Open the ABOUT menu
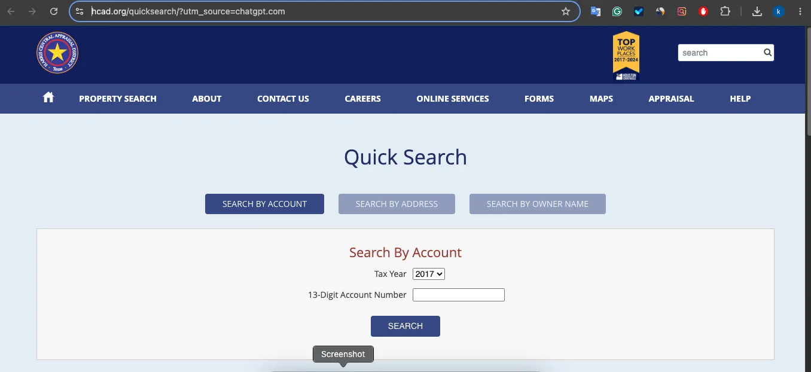 point(207,99)
